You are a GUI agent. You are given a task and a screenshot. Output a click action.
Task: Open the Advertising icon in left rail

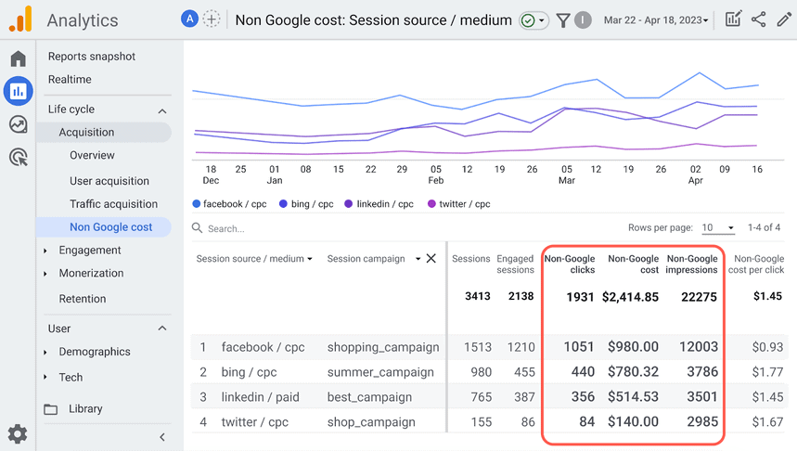18,158
